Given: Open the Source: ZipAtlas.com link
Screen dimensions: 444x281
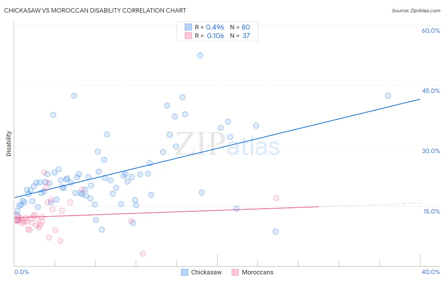Looking at the screenshot, I should pyautogui.click(x=416, y=10).
